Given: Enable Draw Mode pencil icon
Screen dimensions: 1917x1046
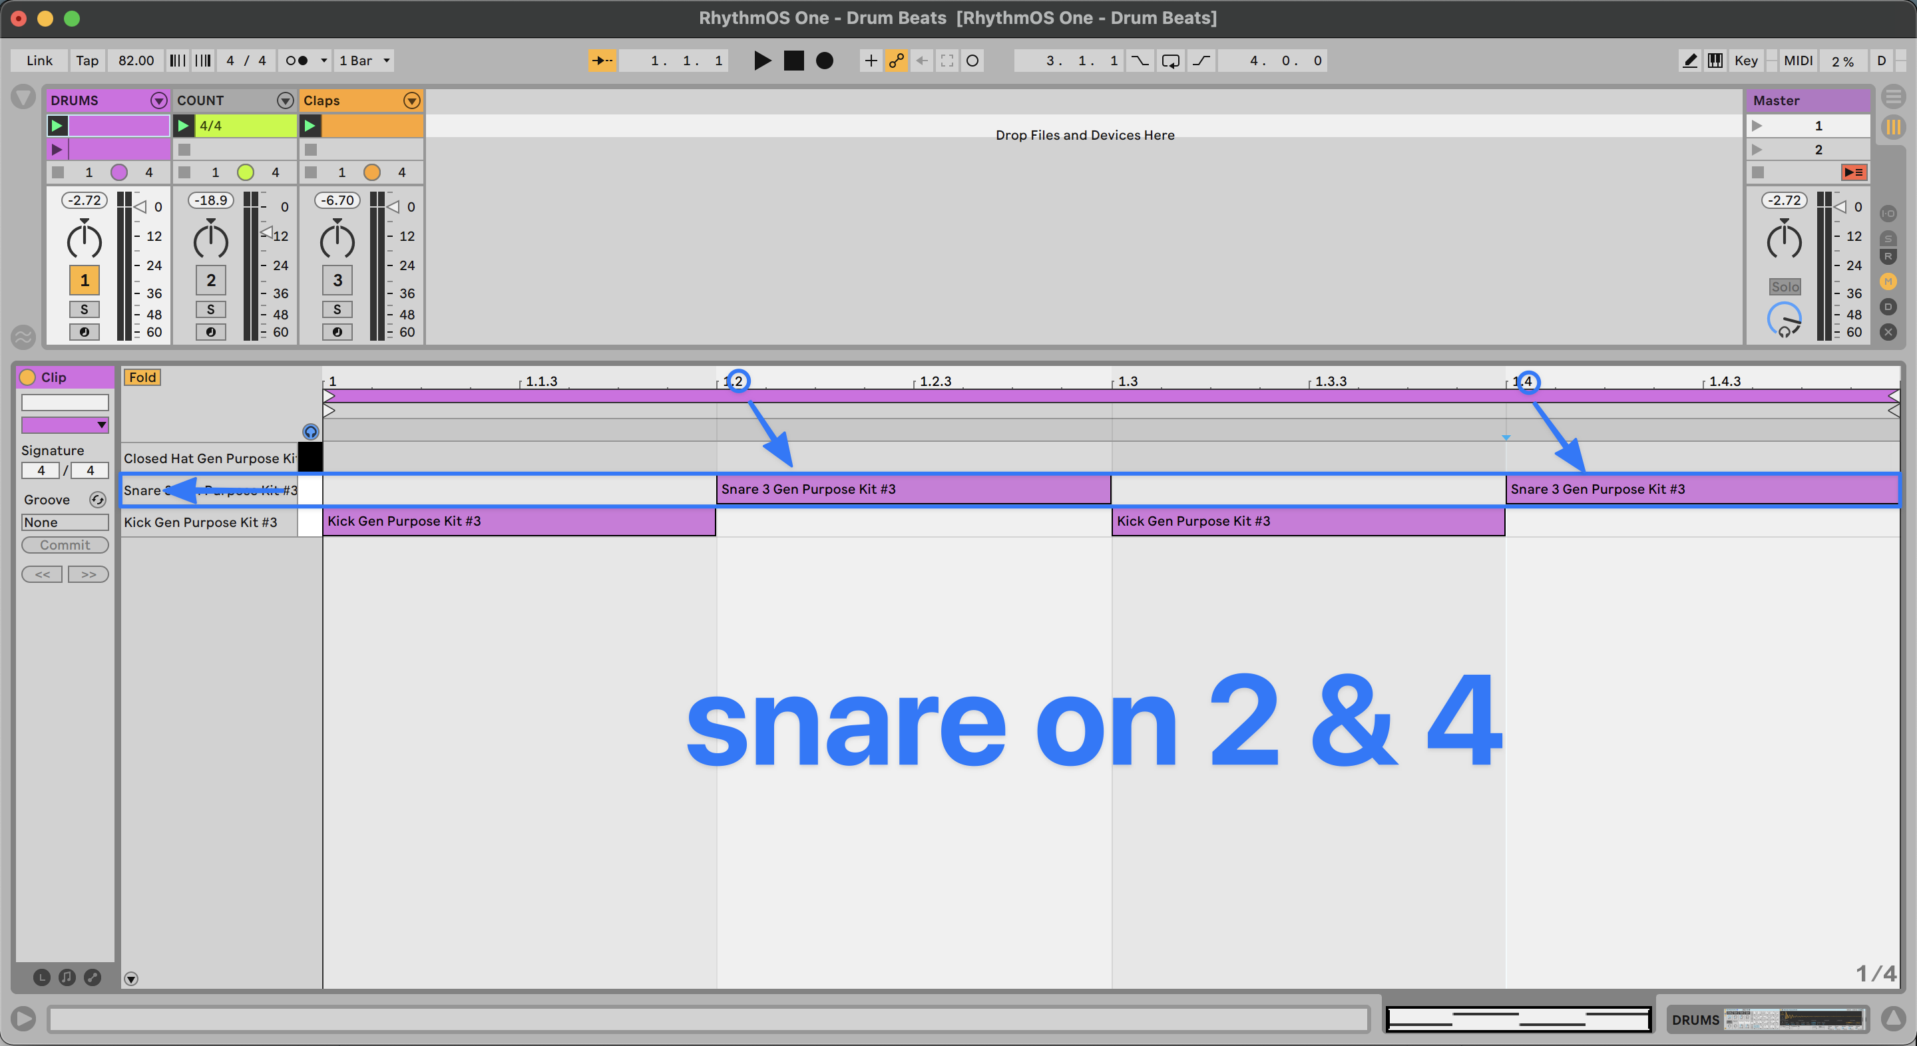Looking at the screenshot, I should [1689, 61].
